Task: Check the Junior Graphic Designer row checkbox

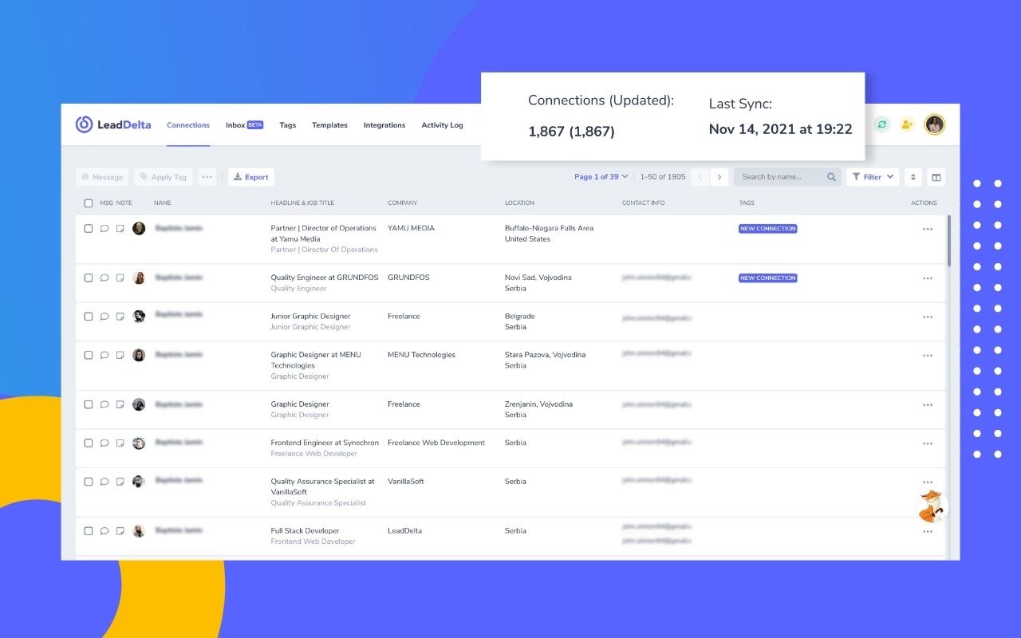Action: (x=89, y=316)
